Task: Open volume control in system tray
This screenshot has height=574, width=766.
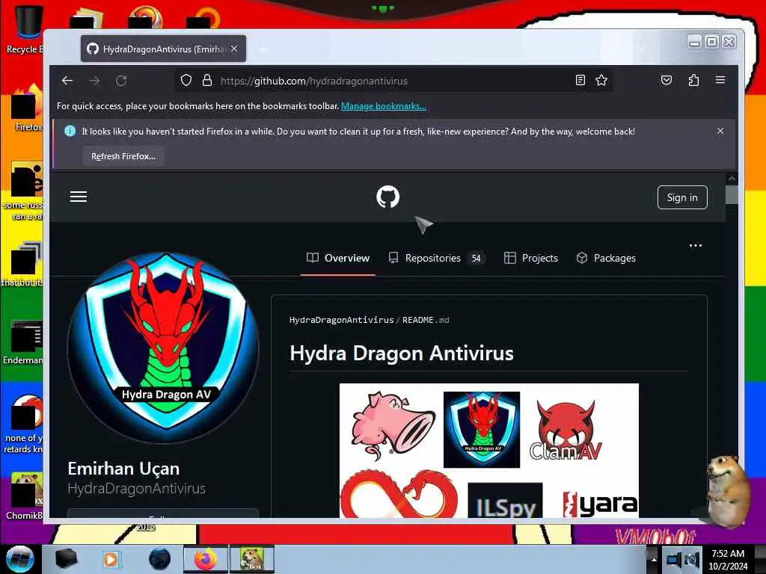Action: tap(692, 560)
